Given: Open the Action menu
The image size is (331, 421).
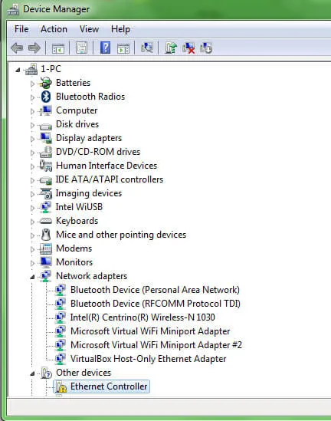Looking at the screenshot, I should pos(54,29).
